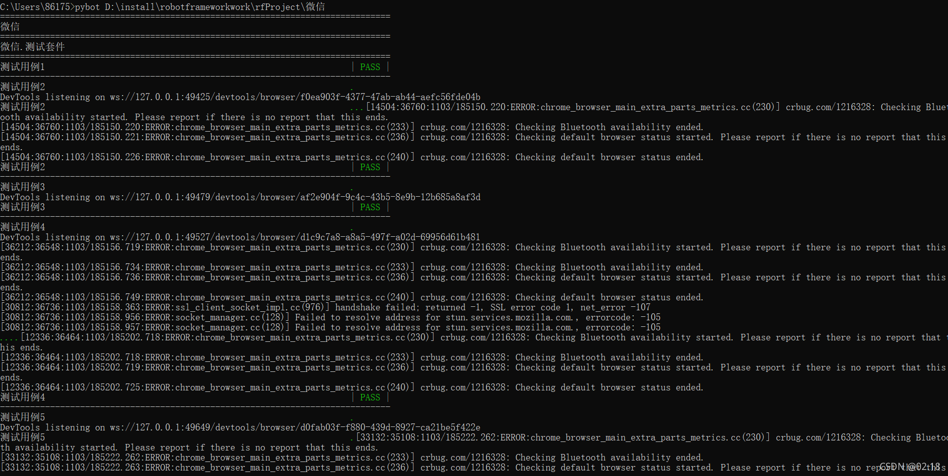This screenshot has width=948, height=476.
Task: Click the '微信.测试套件' suite line
Action: pyautogui.click(x=33, y=47)
